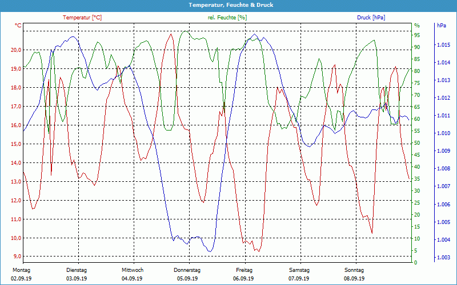Click the date '02.09.19'
The width and height of the screenshot is (457, 285).
[x=21, y=279]
